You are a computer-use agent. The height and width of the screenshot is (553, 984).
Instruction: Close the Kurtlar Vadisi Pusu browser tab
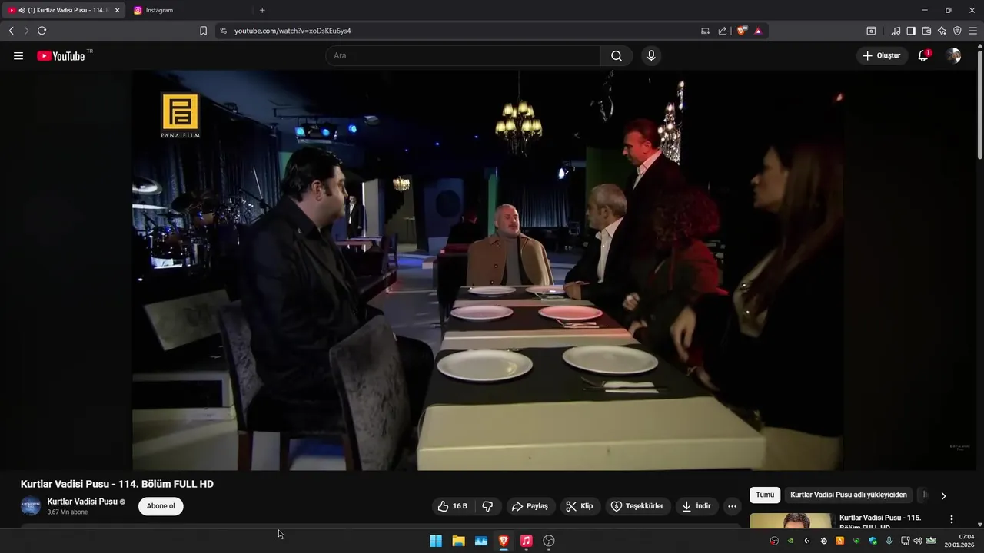118,10
